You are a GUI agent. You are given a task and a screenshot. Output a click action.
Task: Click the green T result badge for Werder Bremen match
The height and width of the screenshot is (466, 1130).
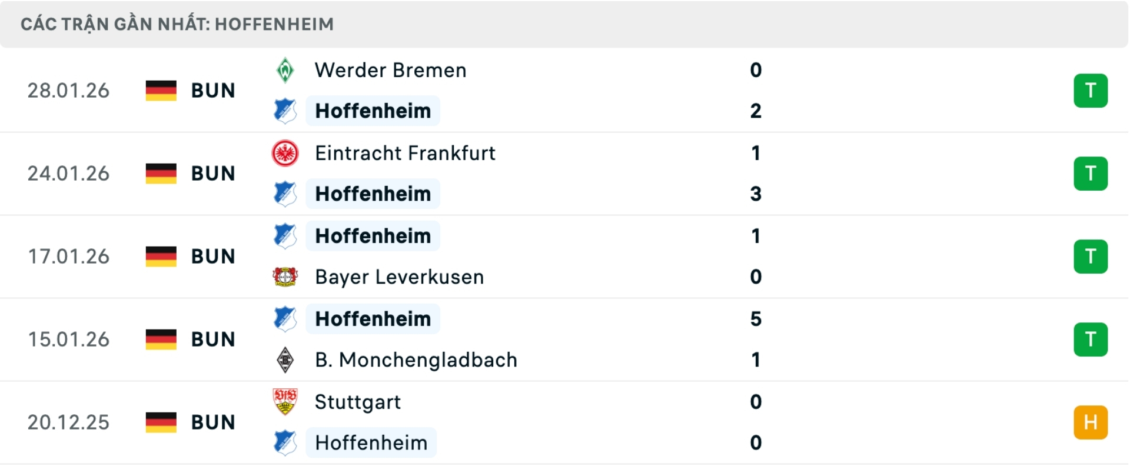(x=1092, y=90)
